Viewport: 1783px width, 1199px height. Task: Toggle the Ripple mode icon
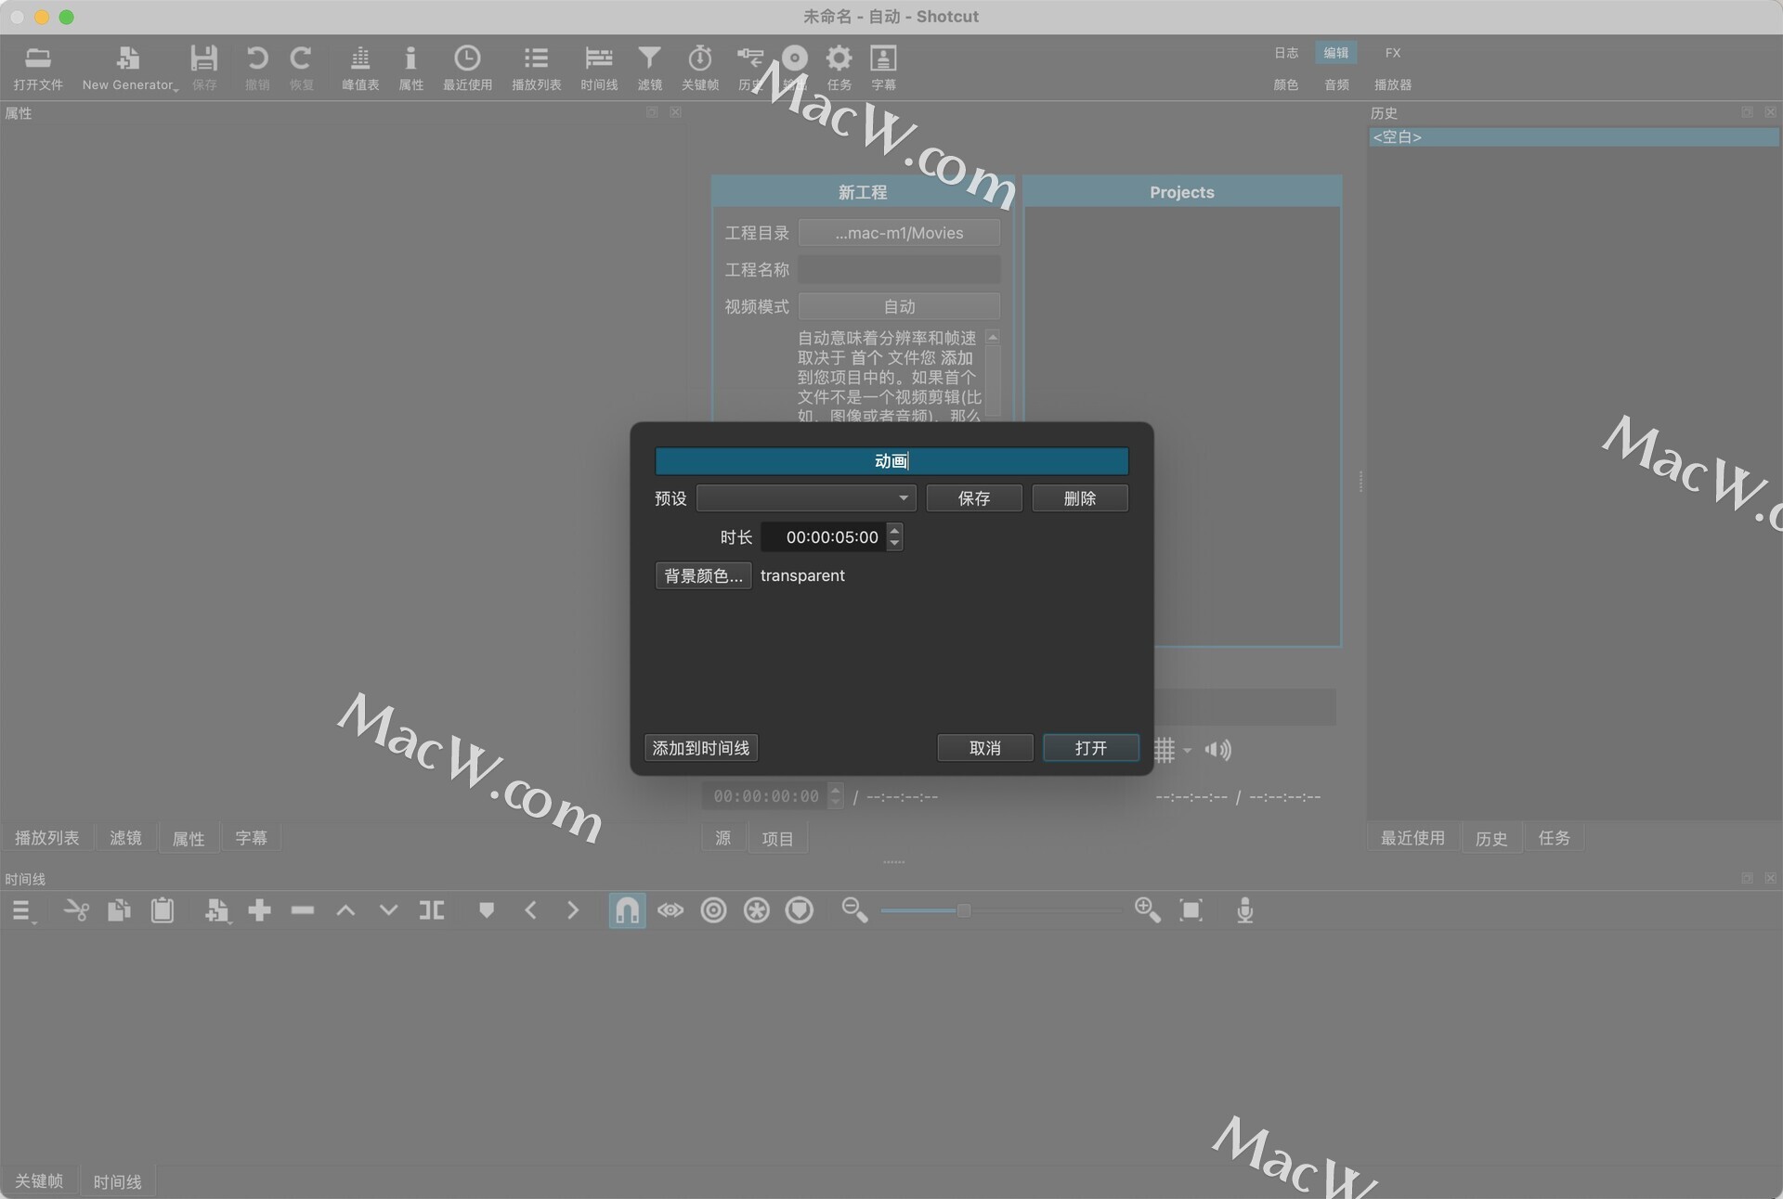713,910
